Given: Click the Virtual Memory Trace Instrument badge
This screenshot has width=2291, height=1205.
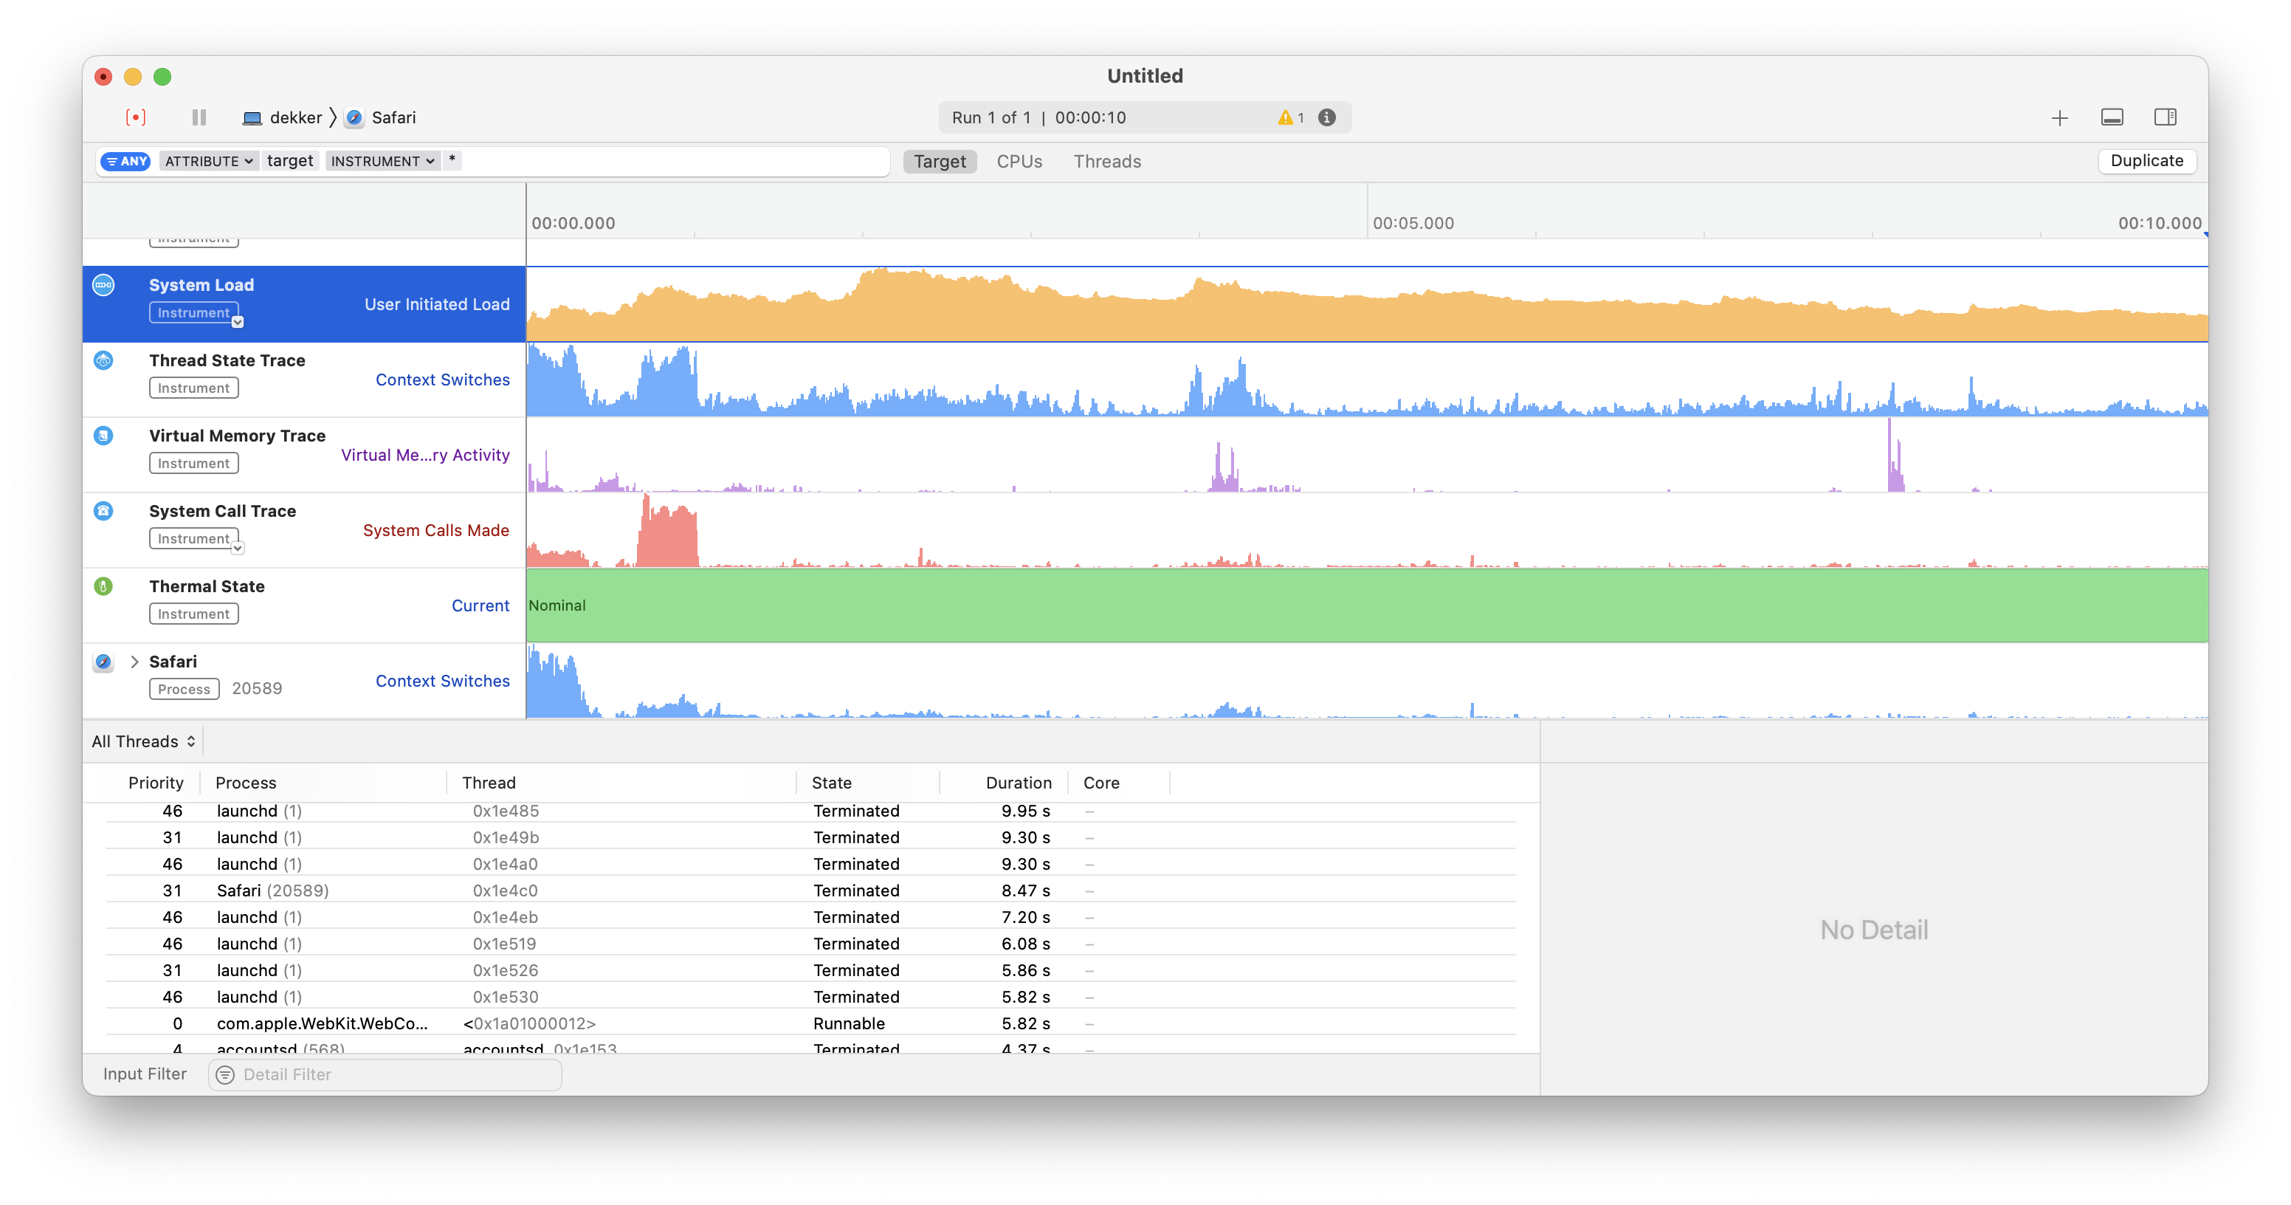Looking at the screenshot, I should point(194,464).
